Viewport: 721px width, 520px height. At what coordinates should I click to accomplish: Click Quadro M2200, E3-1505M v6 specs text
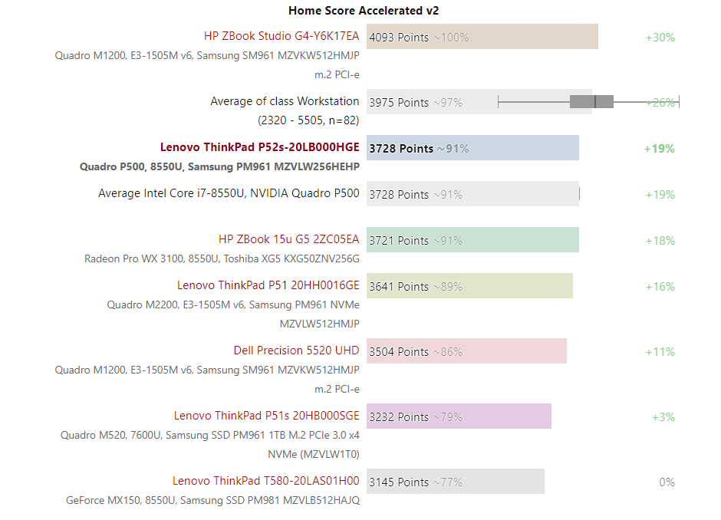pos(233,314)
